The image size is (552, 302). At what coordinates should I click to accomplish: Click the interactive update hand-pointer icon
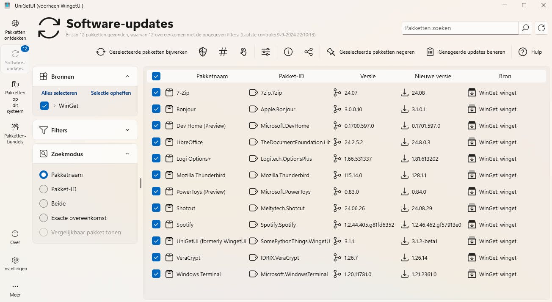click(243, 52)
